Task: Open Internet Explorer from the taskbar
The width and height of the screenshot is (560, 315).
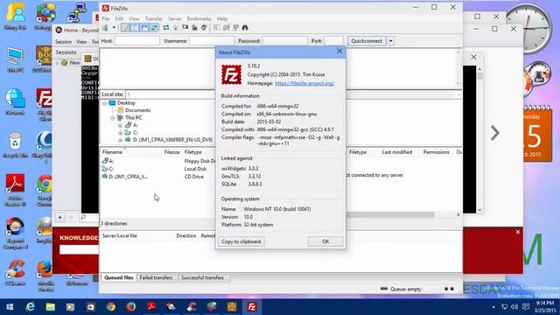Action: 30,307
